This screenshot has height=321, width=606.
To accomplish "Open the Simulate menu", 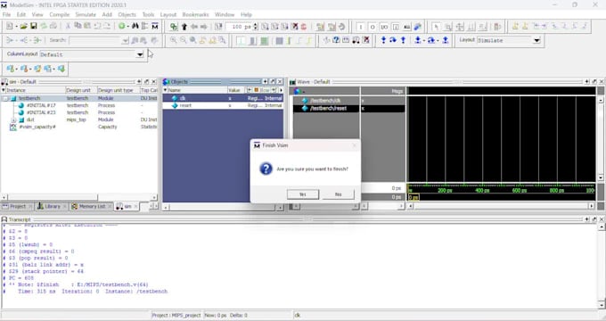I will click(x=86, y=14).
